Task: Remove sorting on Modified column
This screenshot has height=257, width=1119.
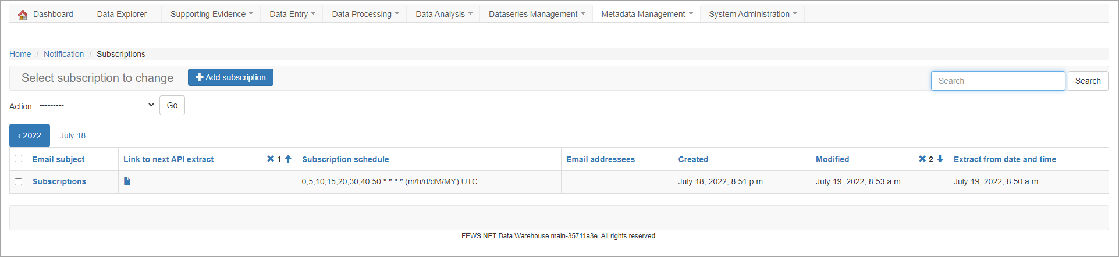Action: 922,159
